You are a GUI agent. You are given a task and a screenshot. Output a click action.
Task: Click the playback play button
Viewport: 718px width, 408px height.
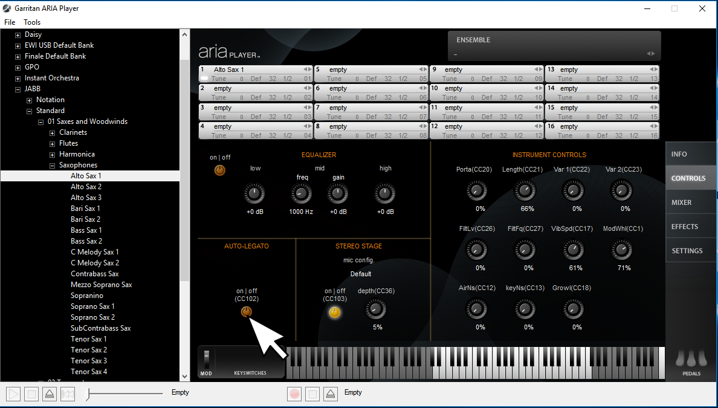tap(13, 395)
